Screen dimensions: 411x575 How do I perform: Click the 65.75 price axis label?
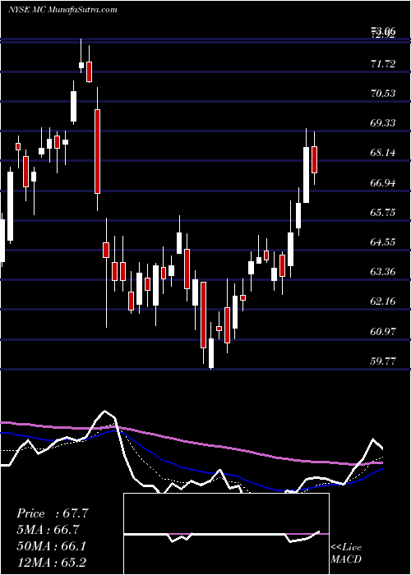(x=383, y=212)
